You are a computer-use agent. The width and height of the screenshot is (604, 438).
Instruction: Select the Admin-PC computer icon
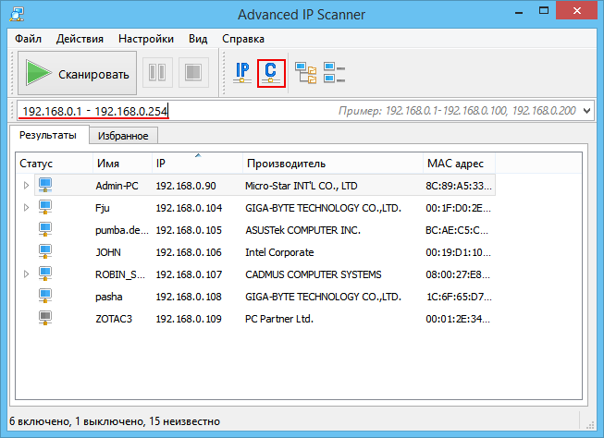pyautogui.click(x=45, y=186)
